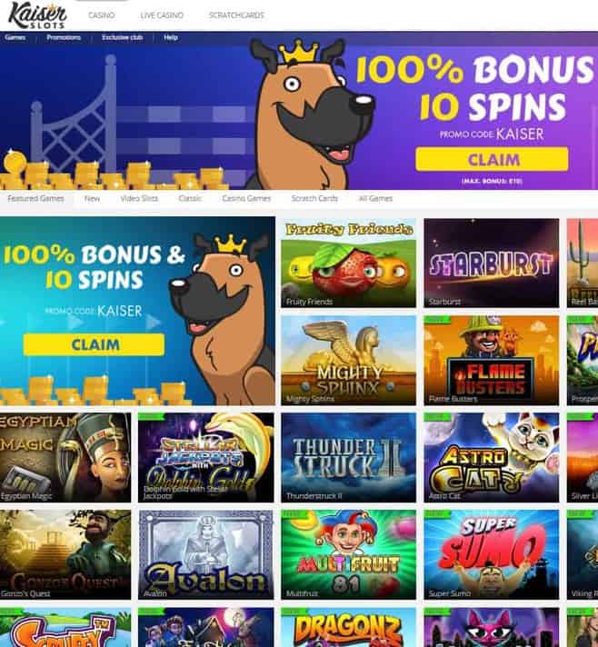Launch the Astro Cat slot

[491, 458]
